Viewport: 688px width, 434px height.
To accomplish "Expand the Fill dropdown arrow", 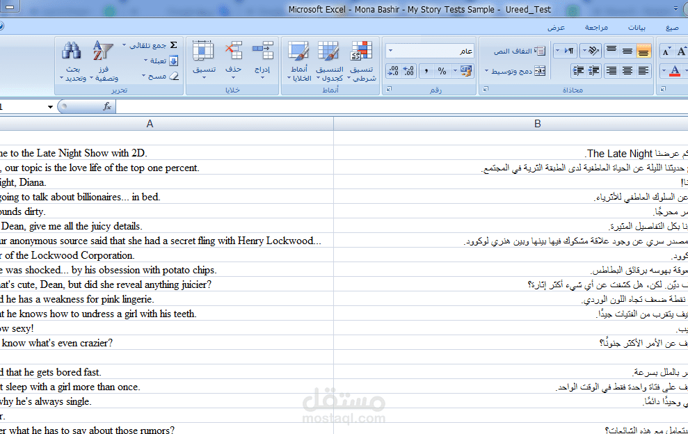I will [x=145, y=61].
